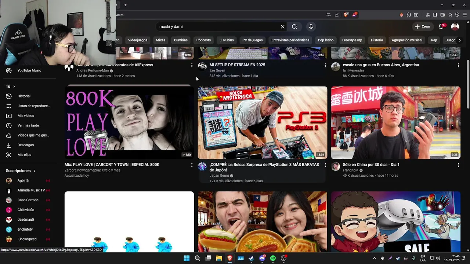This screenshot has width=470, height=264.
Task: Open options menu for Sólo en China video
Action: 458,165
